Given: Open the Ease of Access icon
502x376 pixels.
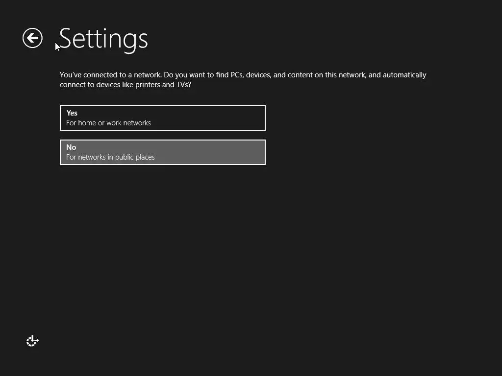Looking at the screenshot, I should [x=32, y=341].
